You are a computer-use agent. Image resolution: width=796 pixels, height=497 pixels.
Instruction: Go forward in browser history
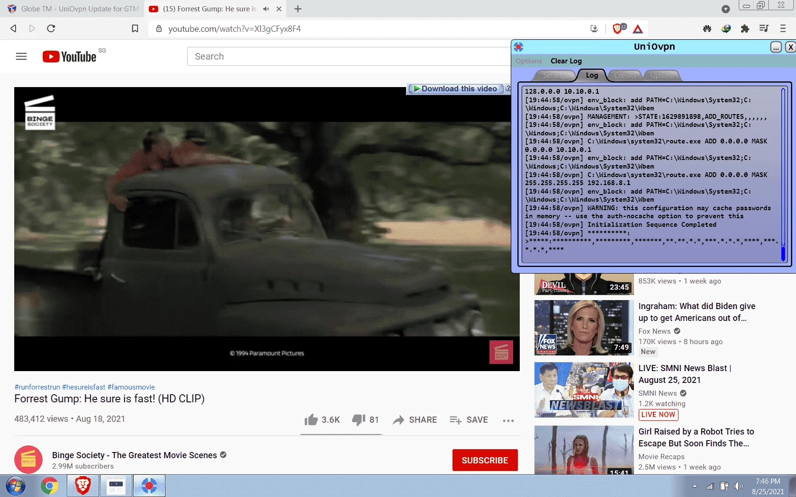(32, 28)
